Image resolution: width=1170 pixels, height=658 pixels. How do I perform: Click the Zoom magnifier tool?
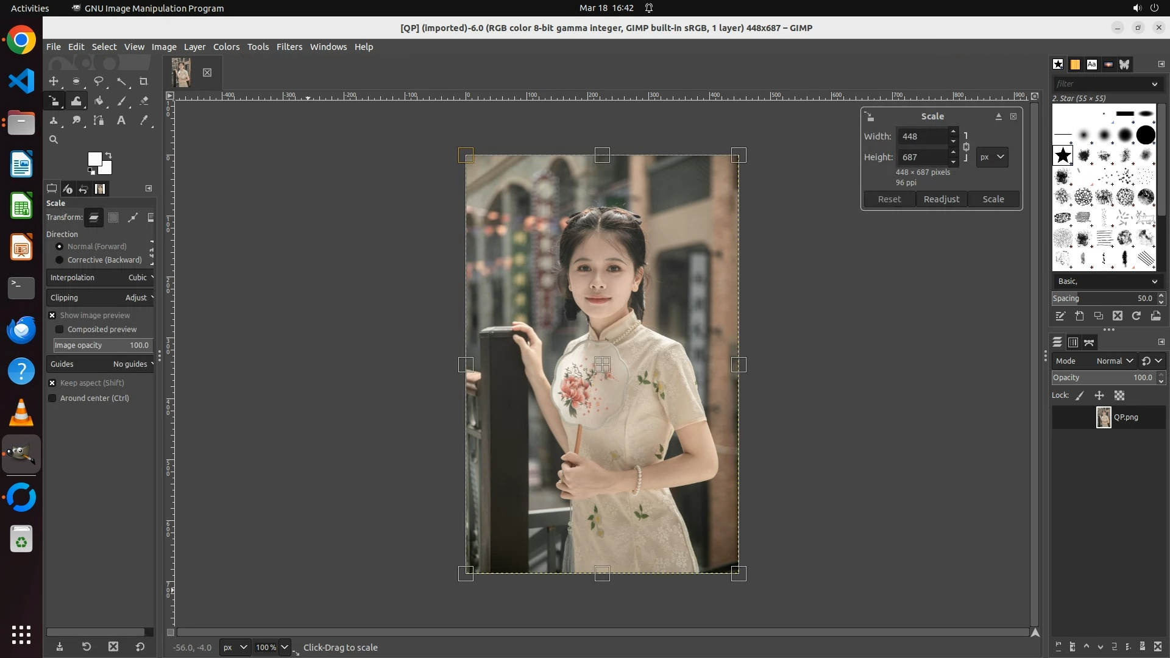(x=54, y=140)
